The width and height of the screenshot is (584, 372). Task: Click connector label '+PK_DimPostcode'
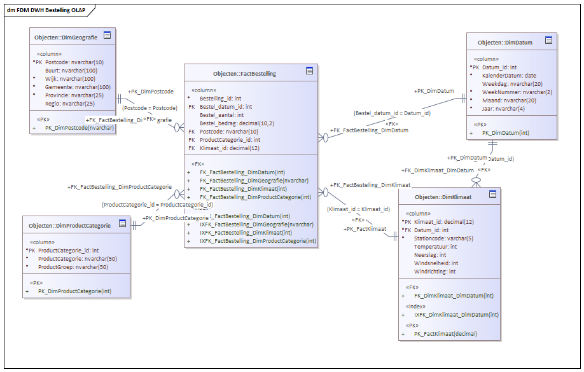coord(151,92)
